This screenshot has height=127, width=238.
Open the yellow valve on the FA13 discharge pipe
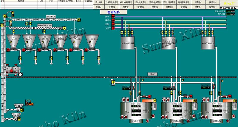coord(51,58)
